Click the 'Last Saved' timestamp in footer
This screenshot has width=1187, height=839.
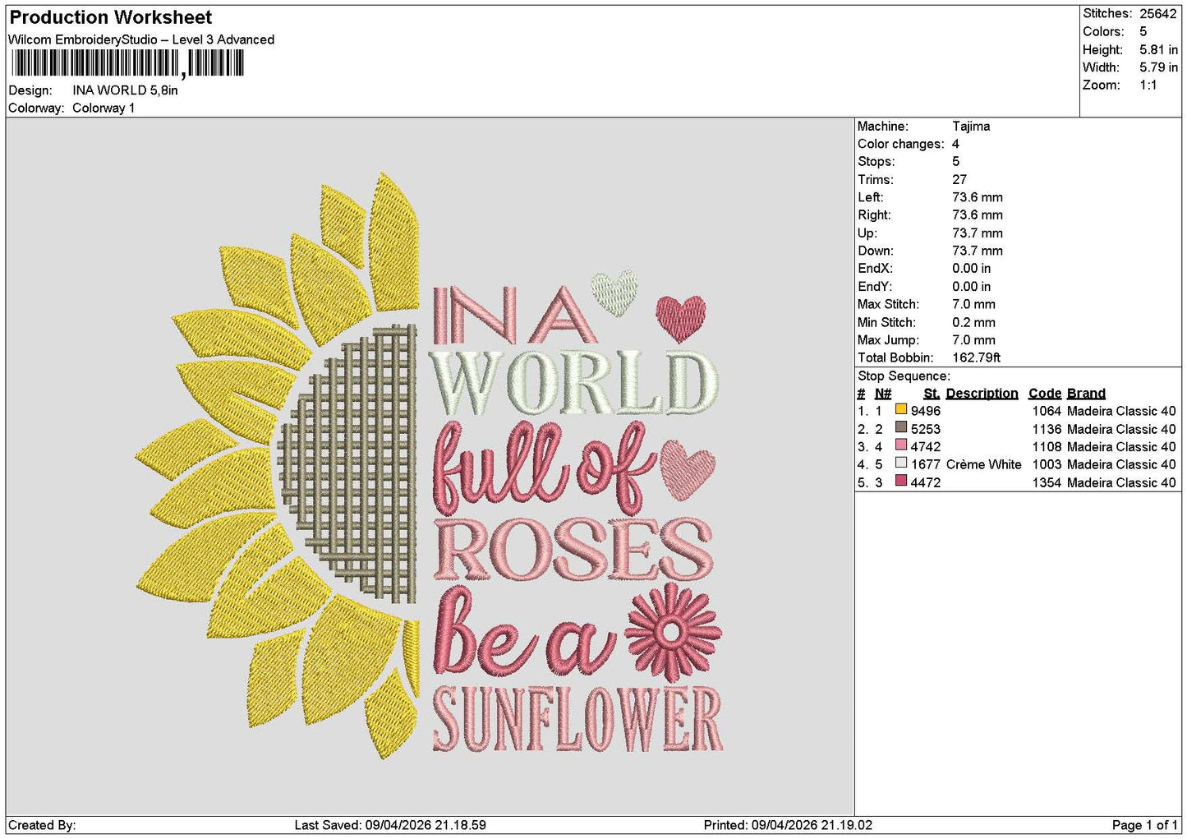[x=390, y=825]
